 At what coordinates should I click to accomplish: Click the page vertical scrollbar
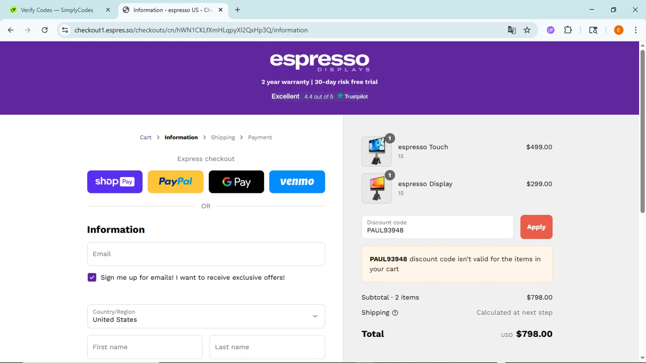[642, 131]
